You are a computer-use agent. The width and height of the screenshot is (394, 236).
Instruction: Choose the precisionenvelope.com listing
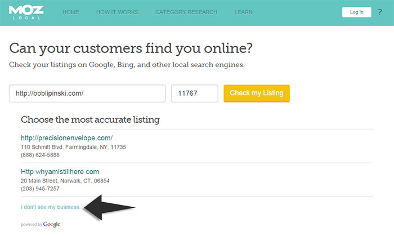(67, 137)
